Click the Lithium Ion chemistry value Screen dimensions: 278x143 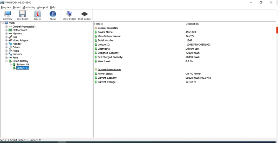click(192, 49)
